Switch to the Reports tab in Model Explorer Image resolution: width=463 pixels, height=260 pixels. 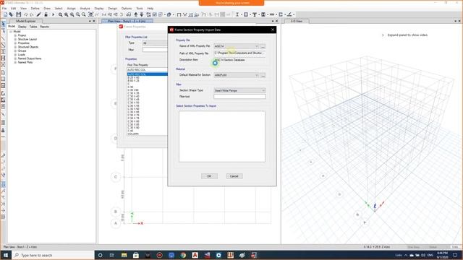click(44, 27)
